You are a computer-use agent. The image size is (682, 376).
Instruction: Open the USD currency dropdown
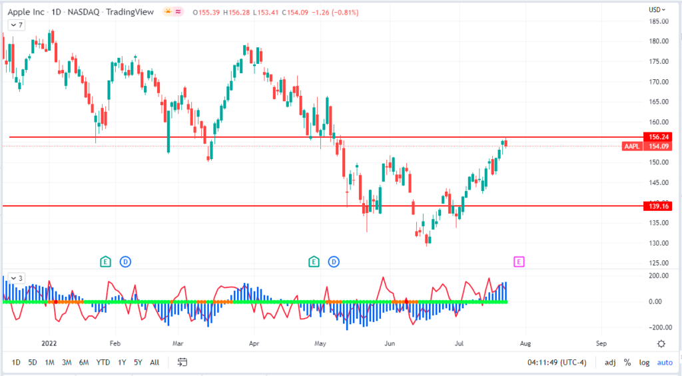pos(657,9)
